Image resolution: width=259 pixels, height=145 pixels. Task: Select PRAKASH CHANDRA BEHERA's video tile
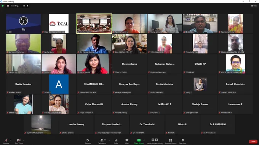[x=235, y=44]
